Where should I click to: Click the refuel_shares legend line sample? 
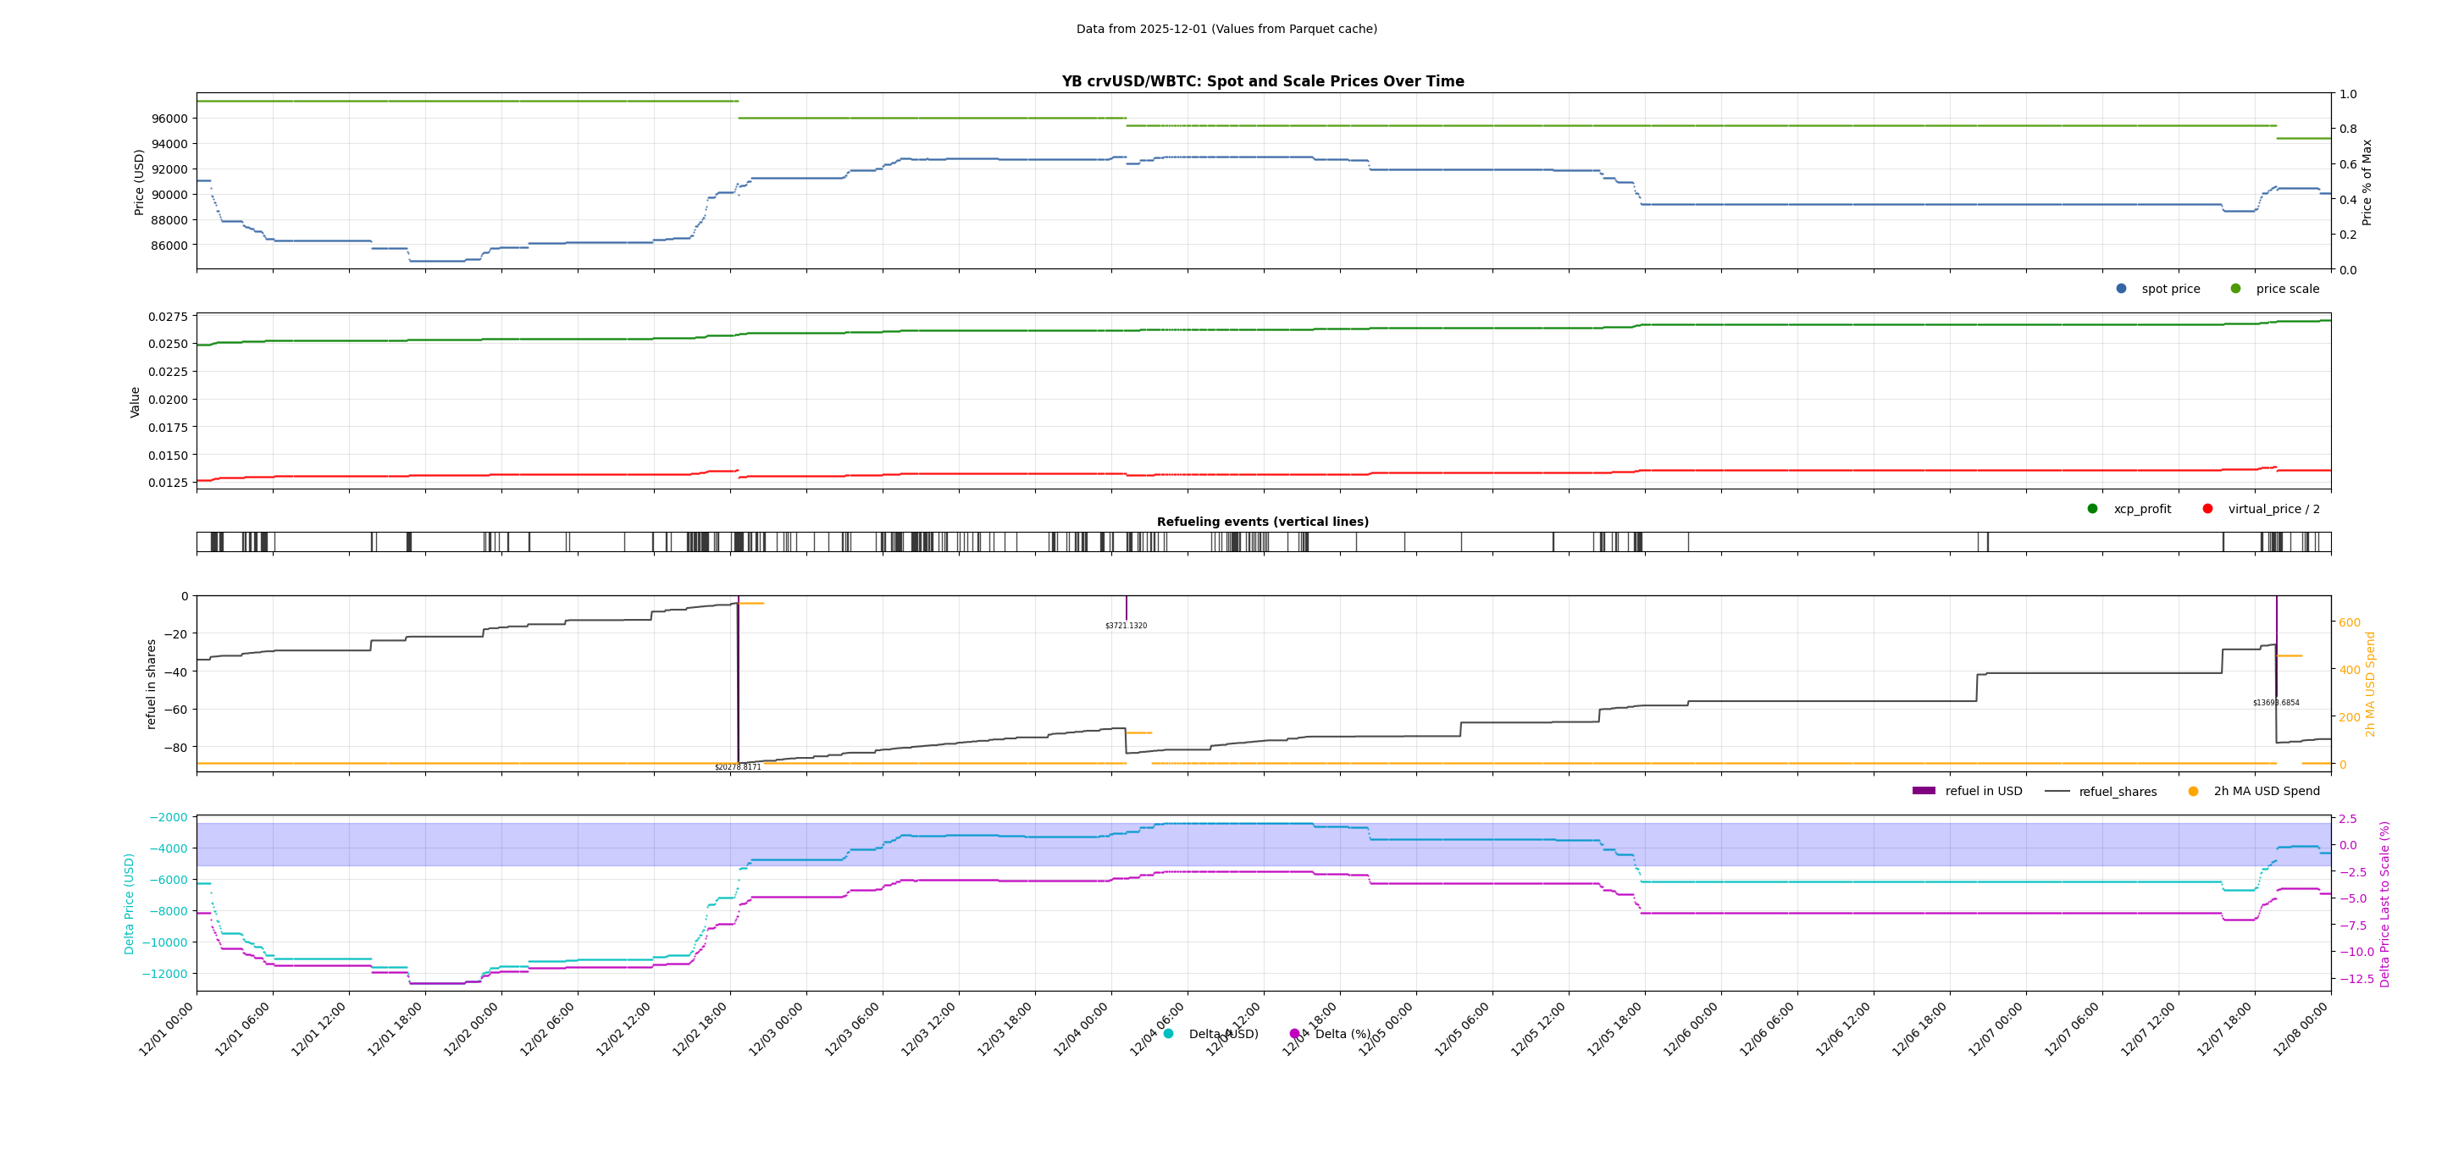coord(2057,791)
